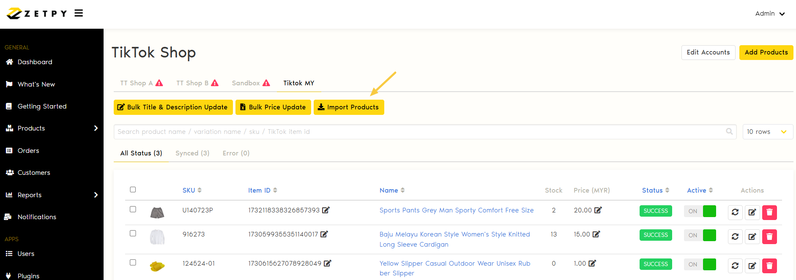Click the search magnifier icon
The width and height of the screenshot is (796, 280).
pyautogui.click(x=729, y=131)
